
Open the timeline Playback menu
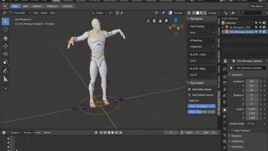(x=16, y=133)
